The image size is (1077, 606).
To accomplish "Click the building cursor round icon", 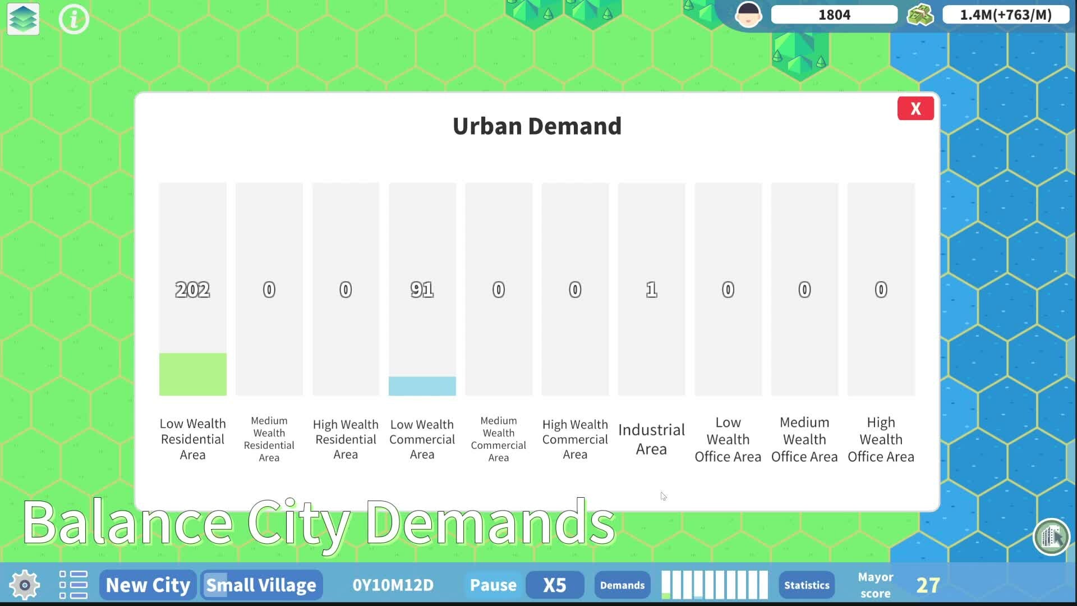I will tap(1051, 537).
